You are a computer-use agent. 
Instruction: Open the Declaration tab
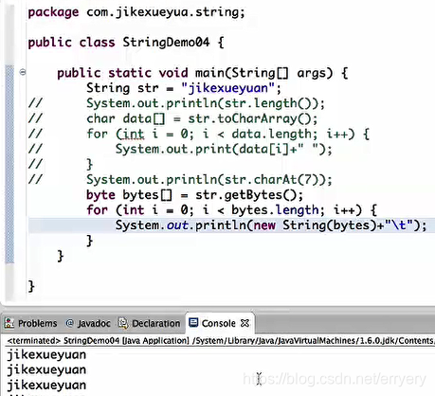point(149,323)
